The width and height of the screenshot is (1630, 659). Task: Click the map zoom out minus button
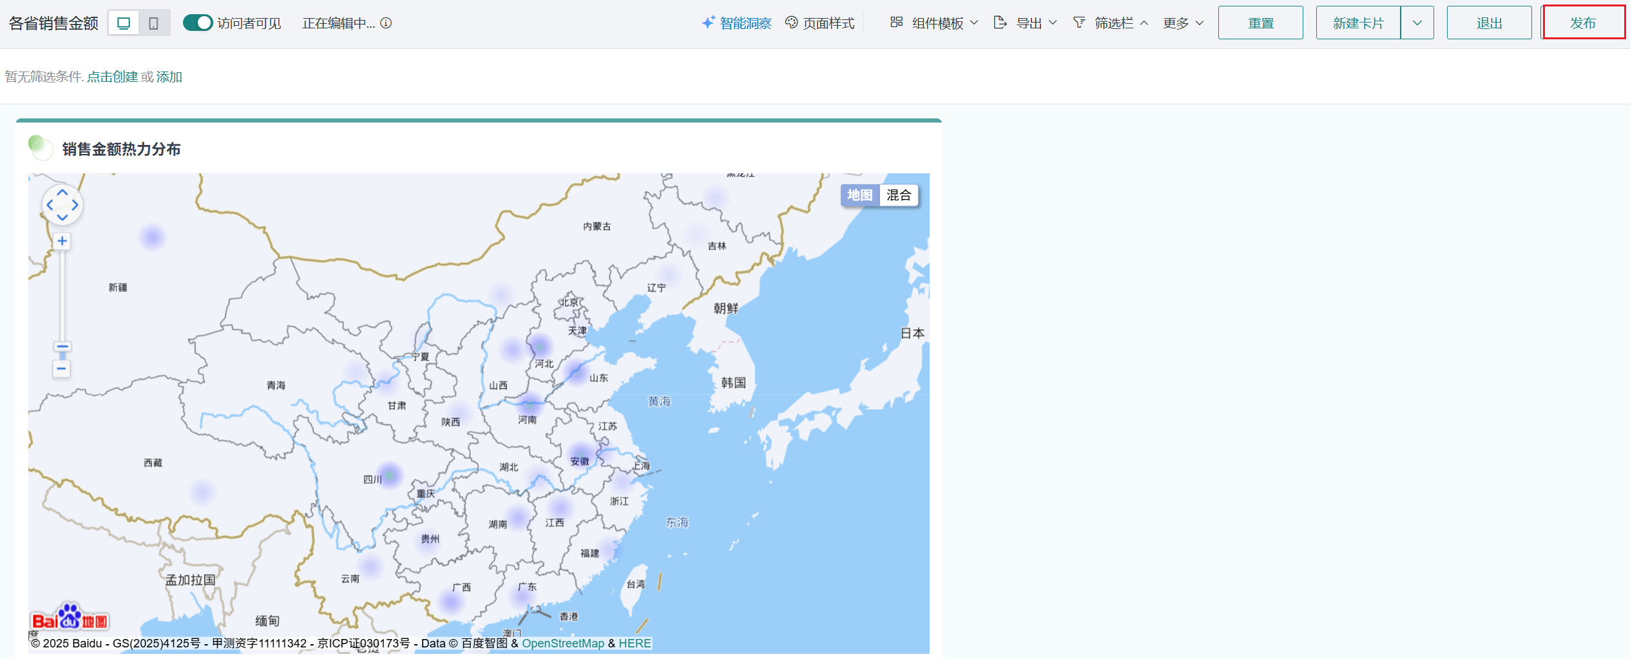(x=62, y=369)
